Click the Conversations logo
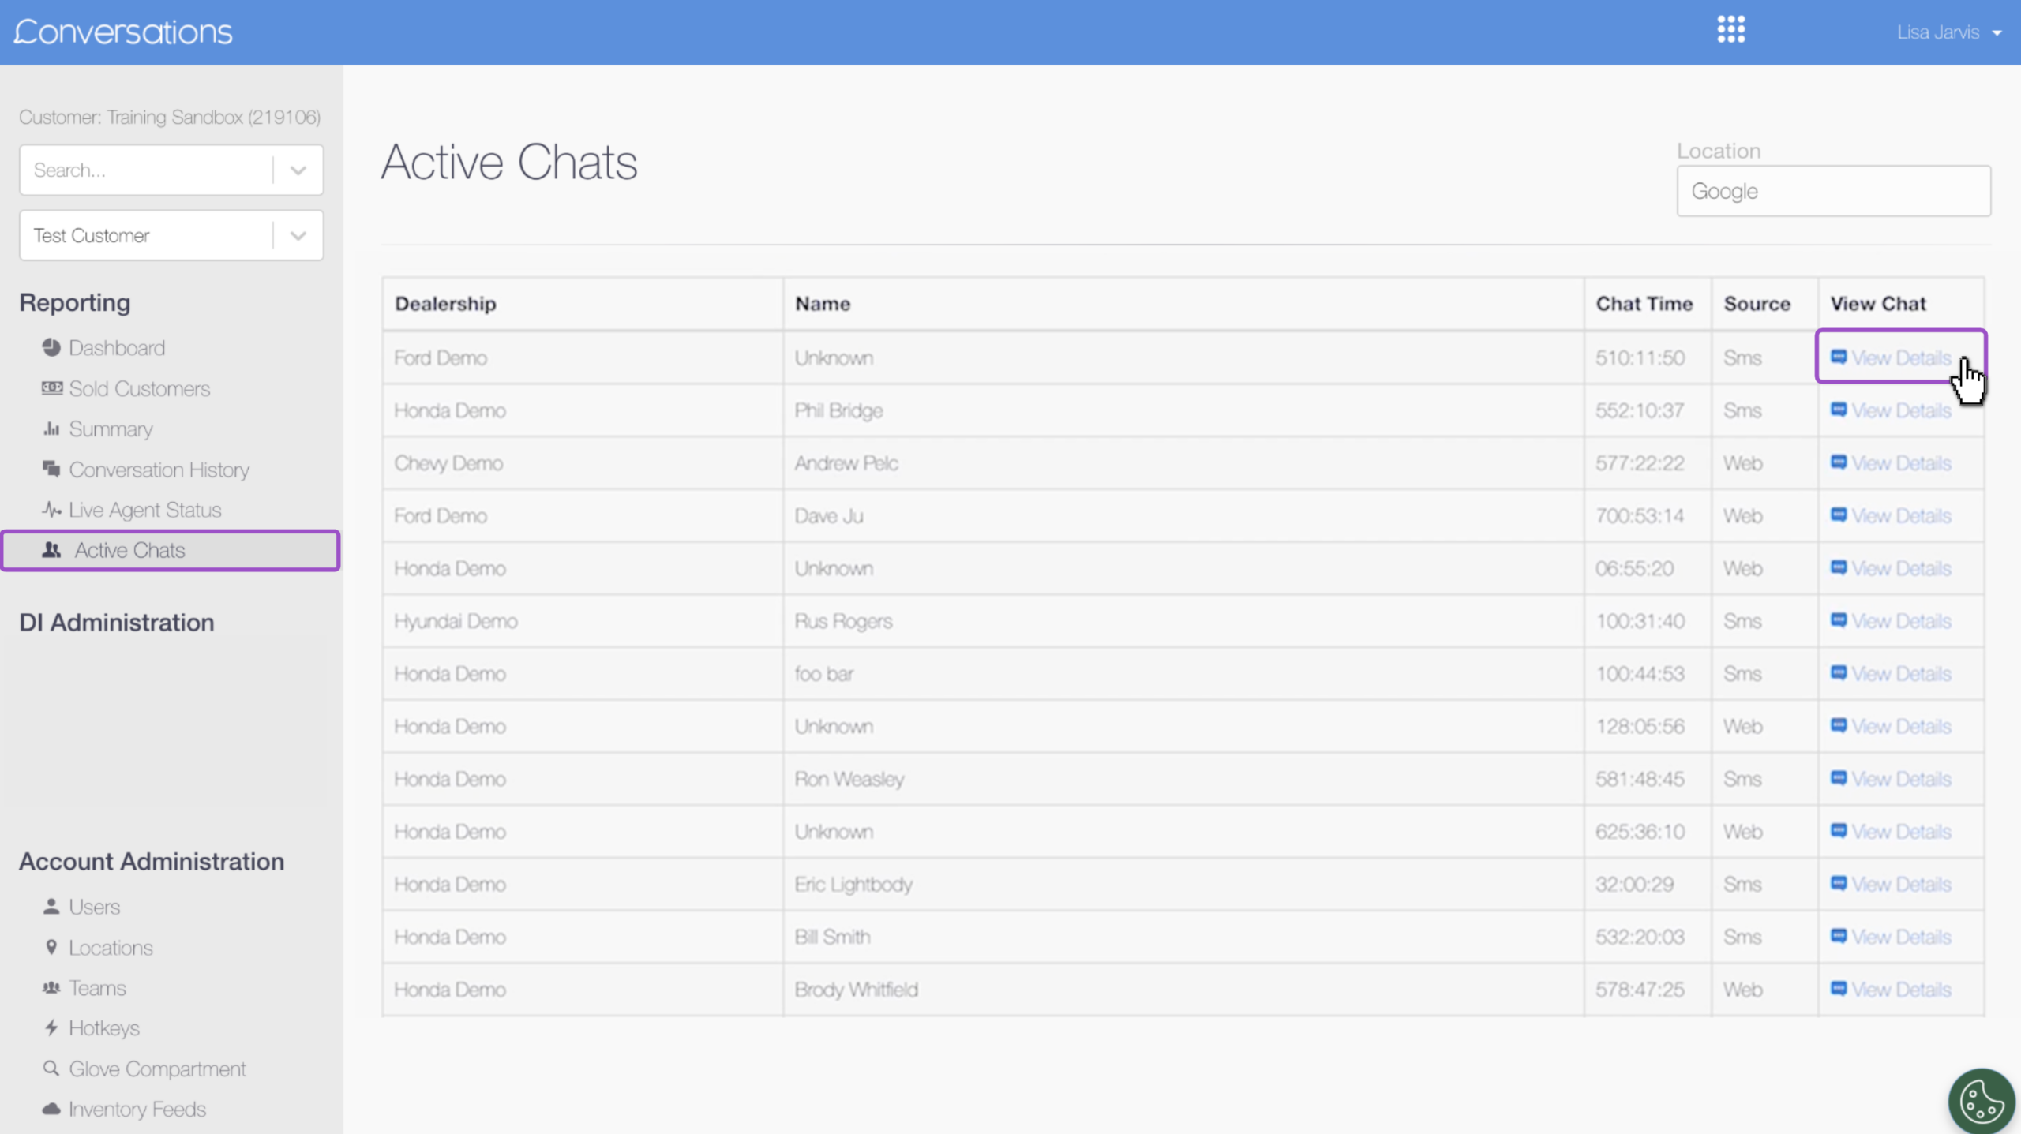 (123, 32)
